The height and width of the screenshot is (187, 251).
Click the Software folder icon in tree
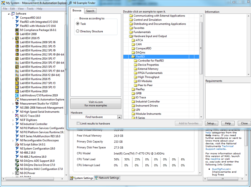click(x=13, y=14)
